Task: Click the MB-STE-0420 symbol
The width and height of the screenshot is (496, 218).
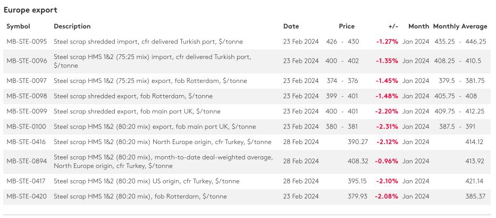Action: tap(27, 197)
